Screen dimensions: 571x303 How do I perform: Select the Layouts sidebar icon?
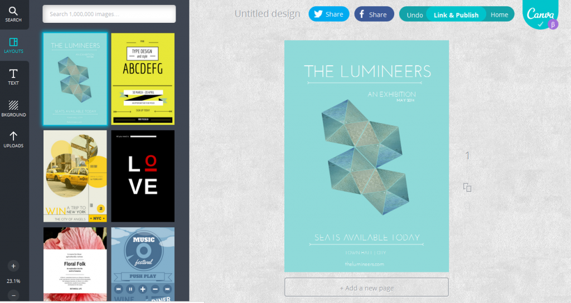[x=13, y=46]
